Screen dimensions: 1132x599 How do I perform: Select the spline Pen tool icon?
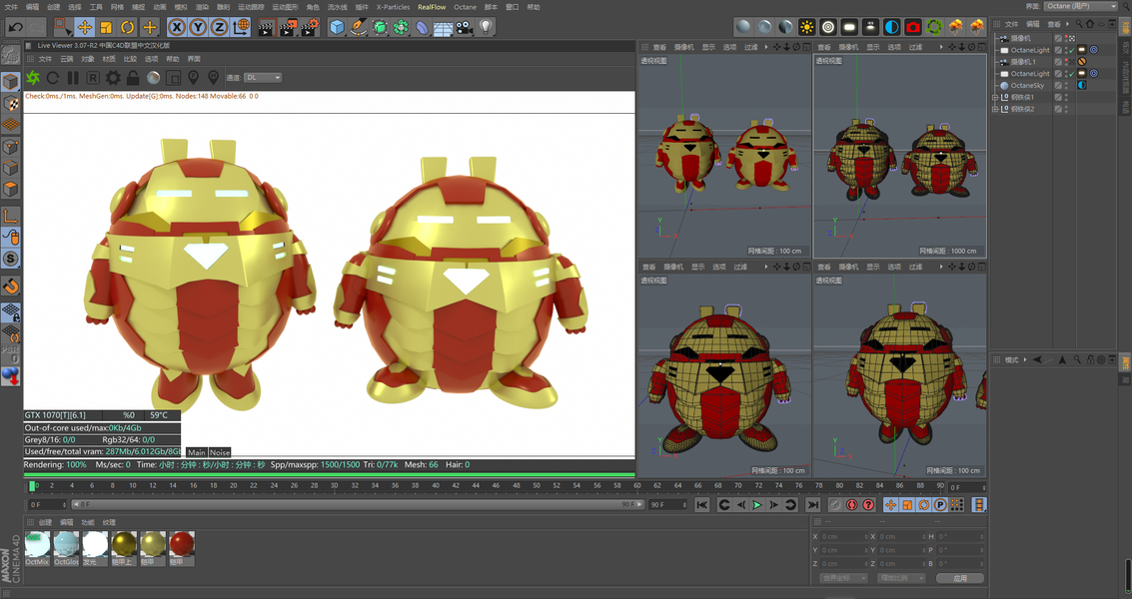click(x=358, y=27)
